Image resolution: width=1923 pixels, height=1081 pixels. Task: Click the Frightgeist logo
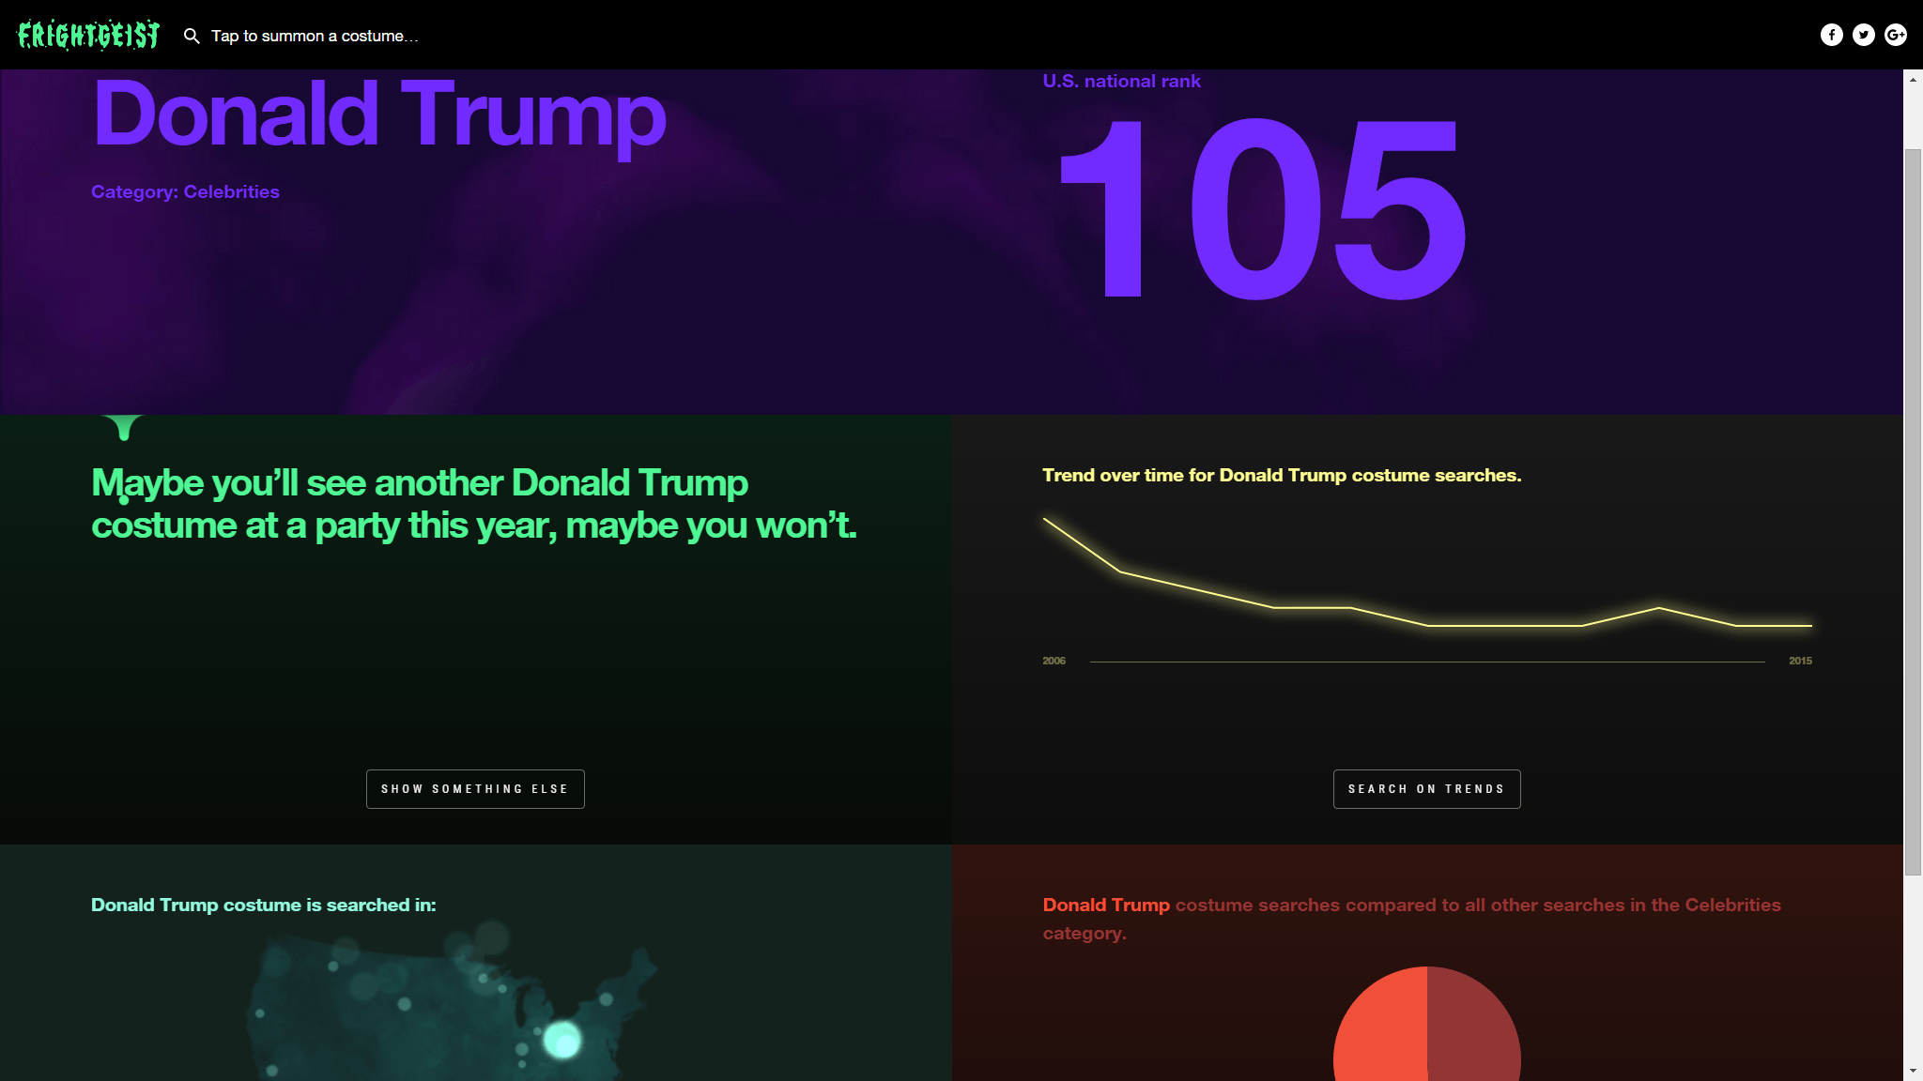coord(88,35)
